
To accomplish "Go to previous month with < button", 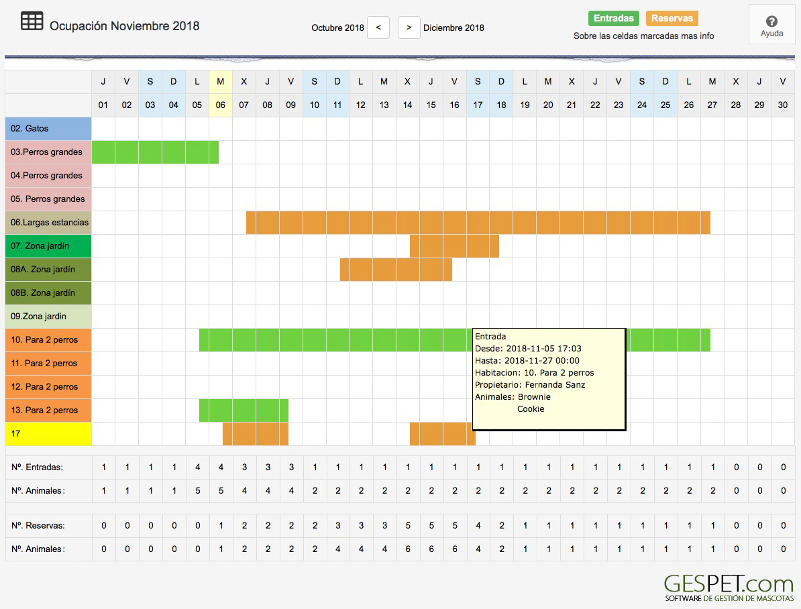I will (x=378, y=27).
